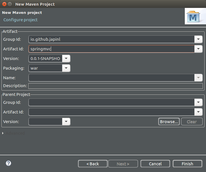Cancel the New Maven Project wizard
This screenshot has width=206, height=172.
point(155,164)
